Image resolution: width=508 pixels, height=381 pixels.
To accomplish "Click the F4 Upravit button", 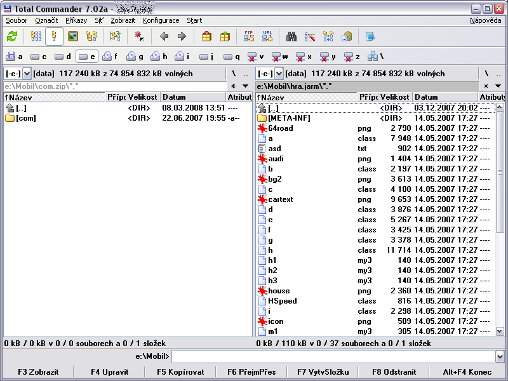I will coord(109,372).
